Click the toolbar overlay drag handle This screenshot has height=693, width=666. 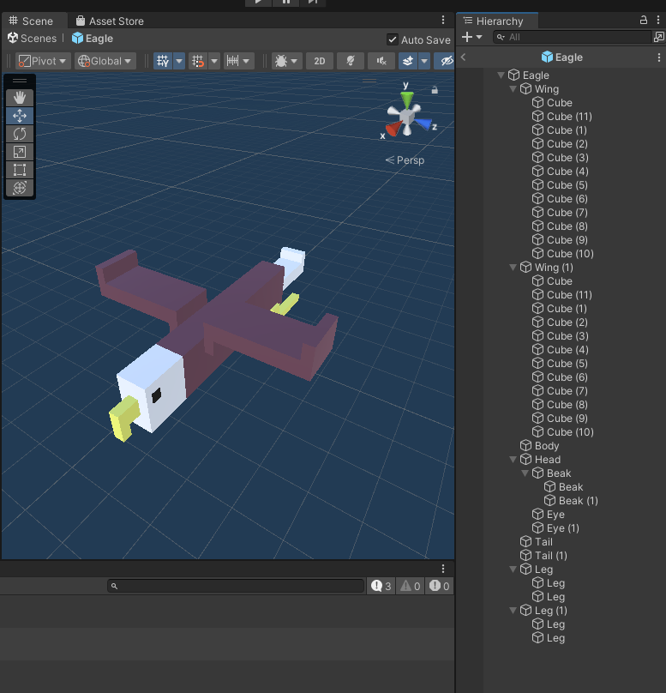pos(20,81)
